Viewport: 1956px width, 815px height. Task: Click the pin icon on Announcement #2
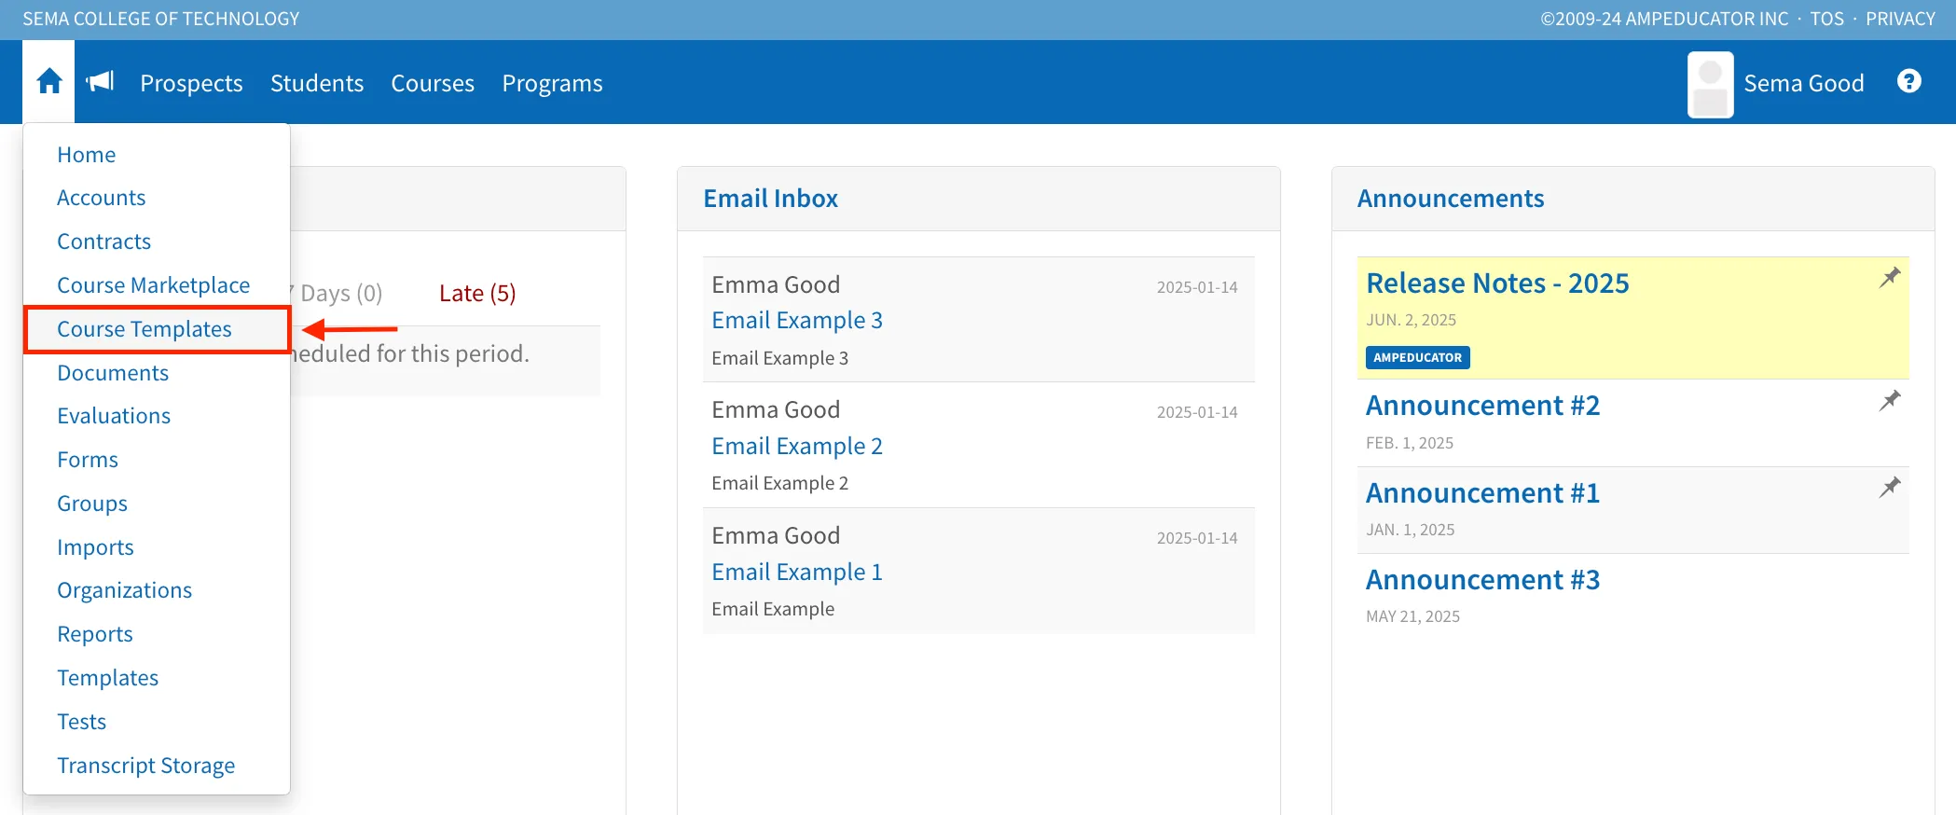(x=1889, y=401)
